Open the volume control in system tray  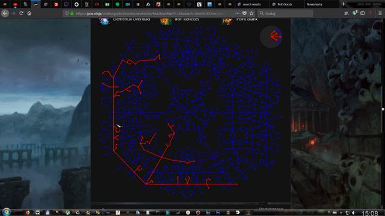354,213
